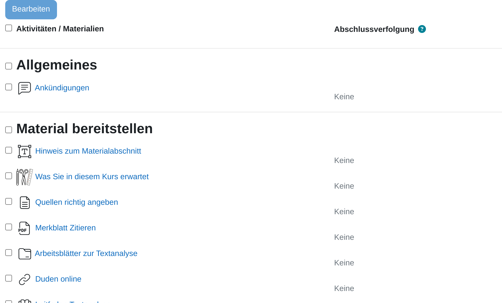Image resolution: width=502 pixels, height=303 pixels.
Task: Check the Merkblatt Zitieren checkbox
Action: [x=9, y=227]
